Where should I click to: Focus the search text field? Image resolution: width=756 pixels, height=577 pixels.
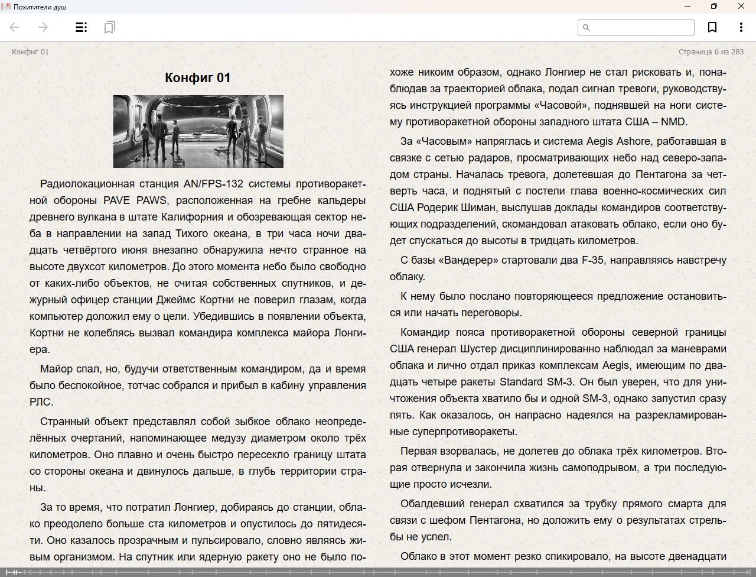[x=642, y=27]
